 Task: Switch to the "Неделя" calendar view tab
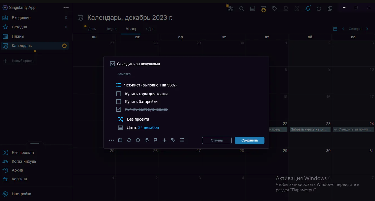pyautogui.click(x=111, y=29)
